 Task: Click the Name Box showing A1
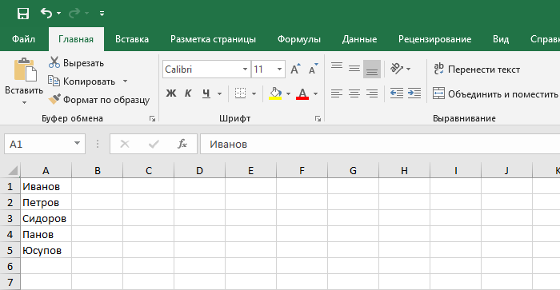tap(38, 144)
